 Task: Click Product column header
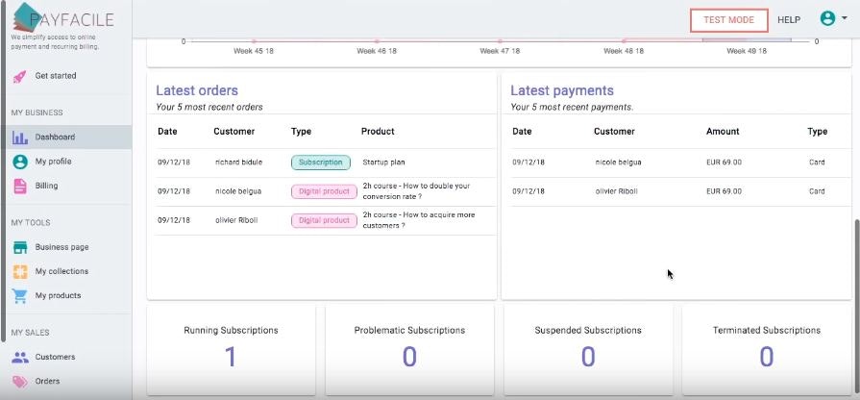click(x=378, y=131)
